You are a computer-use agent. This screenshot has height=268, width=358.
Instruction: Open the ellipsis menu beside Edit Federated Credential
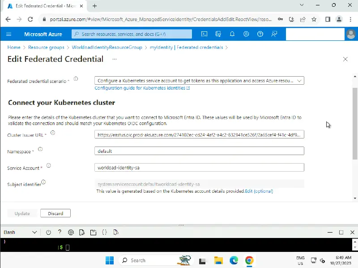coord(115,59)
